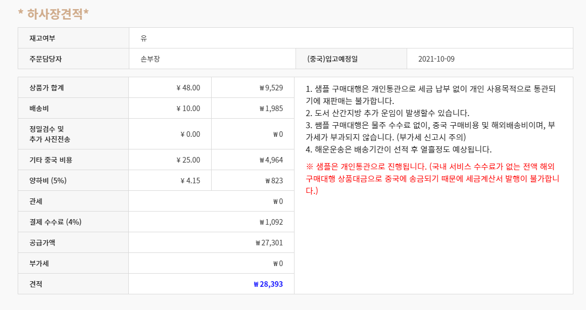Select the 상품가 합계 won amount ₩9,529

tap(271, 88)
